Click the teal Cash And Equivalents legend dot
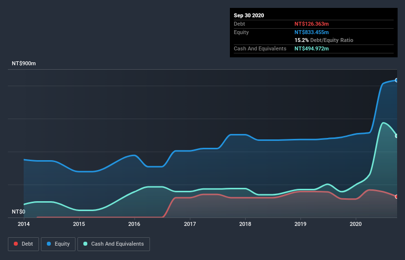 pos(85,244)
